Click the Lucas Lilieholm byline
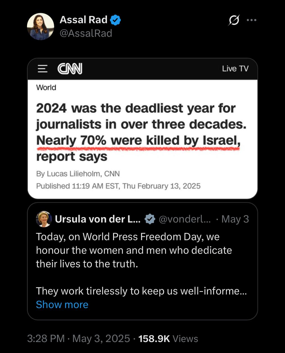Screen dimensions: 285x353 78,174
